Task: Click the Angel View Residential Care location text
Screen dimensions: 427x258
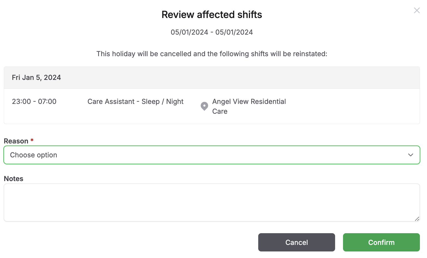Action: click(x=249, y=106)
